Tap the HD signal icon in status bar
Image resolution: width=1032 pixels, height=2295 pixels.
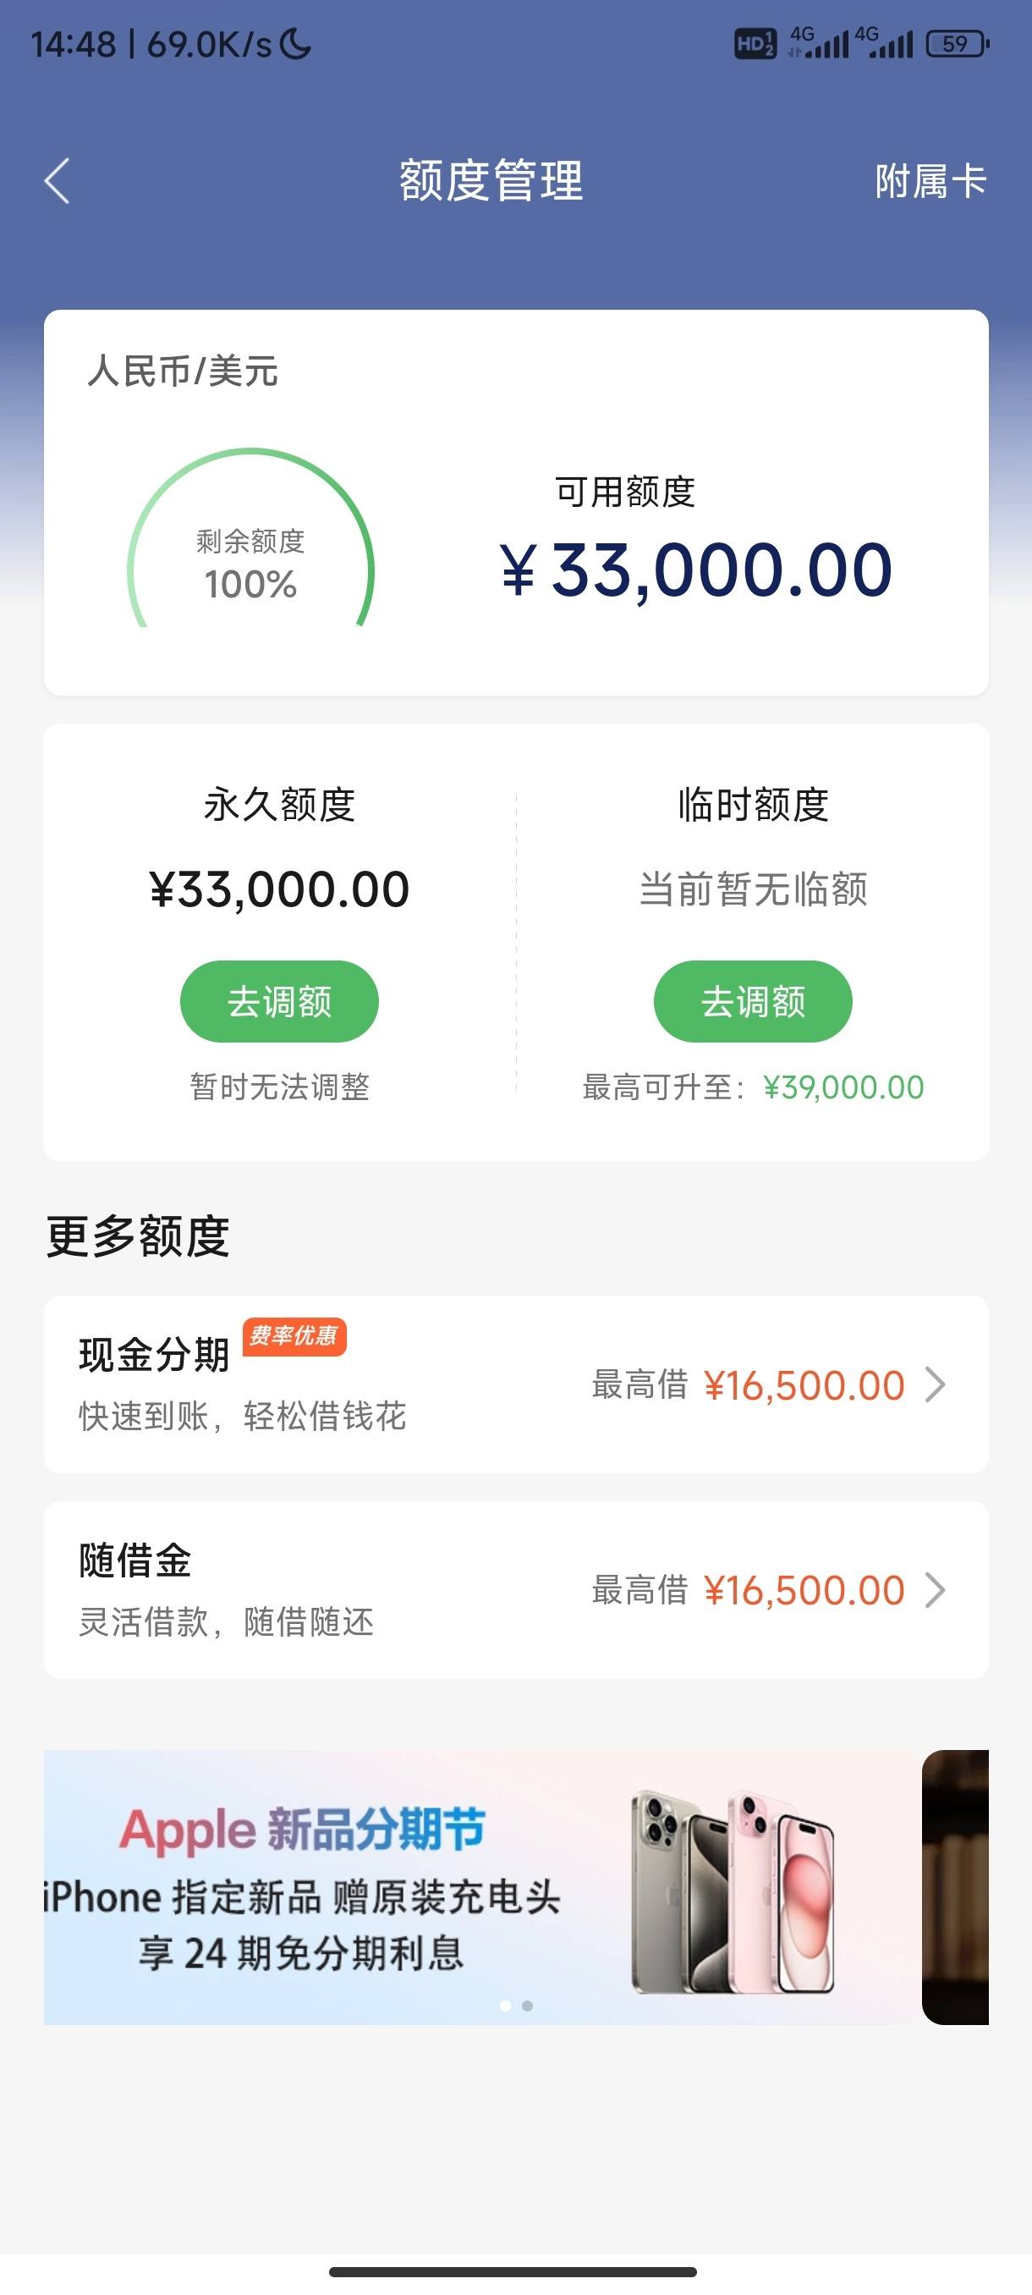point(755,44)
